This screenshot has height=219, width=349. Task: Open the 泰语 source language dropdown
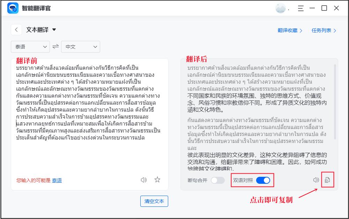30,46
